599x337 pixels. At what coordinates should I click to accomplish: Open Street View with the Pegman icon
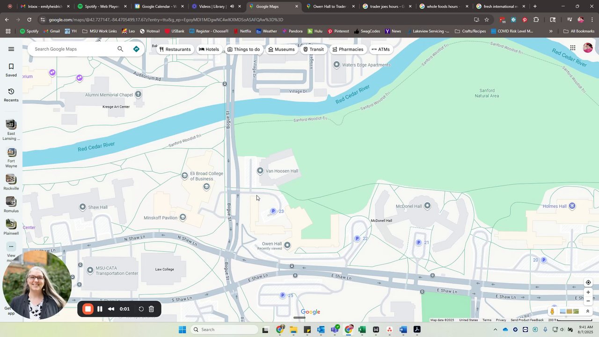point(553,311)
